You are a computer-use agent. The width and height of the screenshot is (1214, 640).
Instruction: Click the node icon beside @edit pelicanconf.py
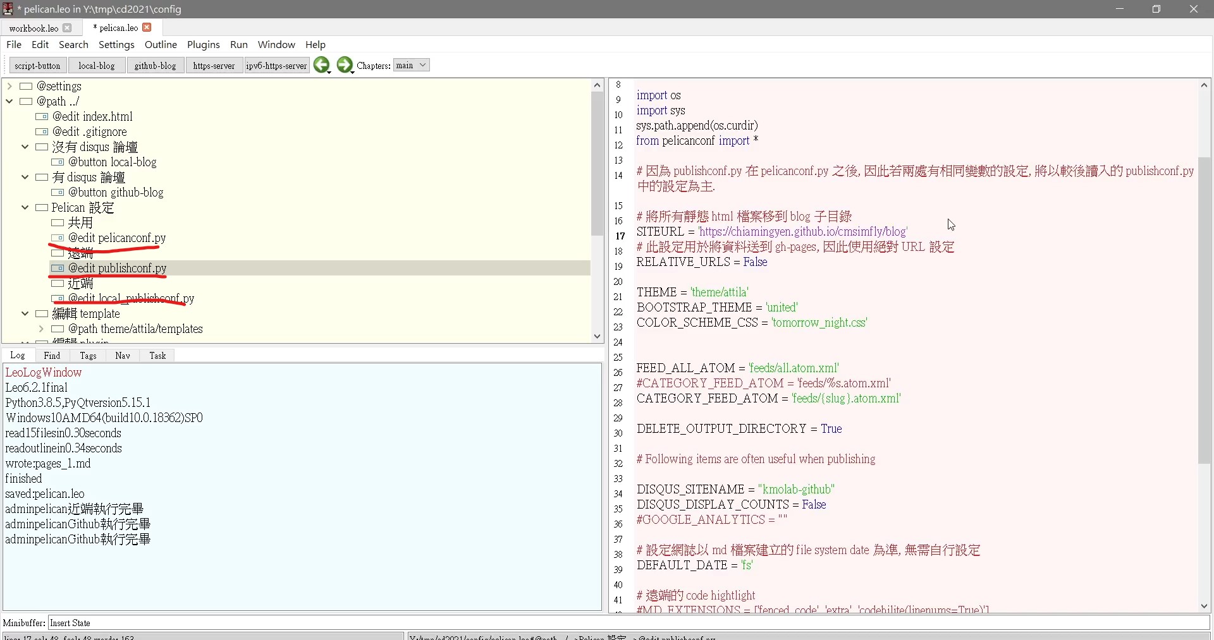58,238
